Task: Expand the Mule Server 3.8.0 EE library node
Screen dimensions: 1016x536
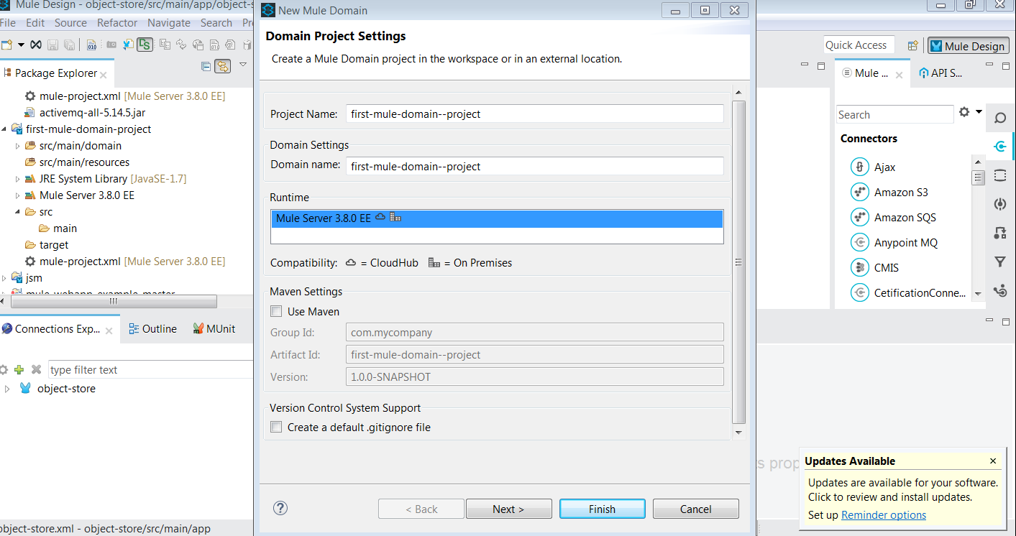Action: pyautogui.click(x=18, y=195)
